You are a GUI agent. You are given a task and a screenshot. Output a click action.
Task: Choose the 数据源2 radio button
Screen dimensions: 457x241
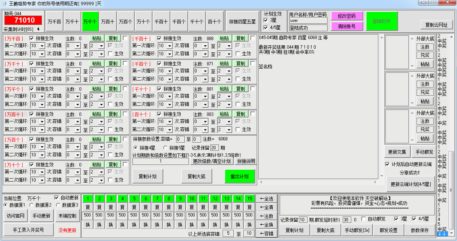pyautogui.click(x=32, y=205)
